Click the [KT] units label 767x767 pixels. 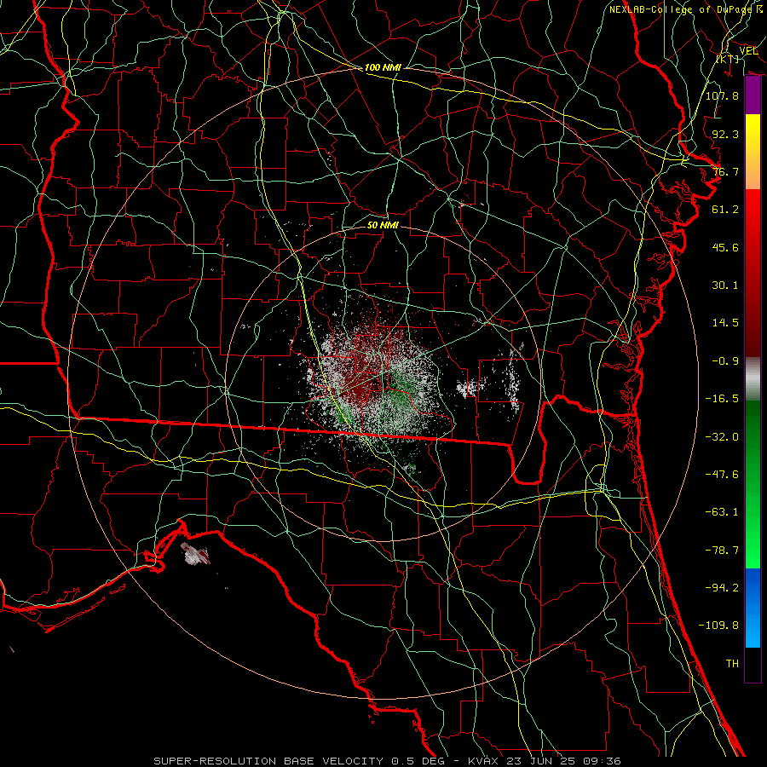(x=728, y=59)
